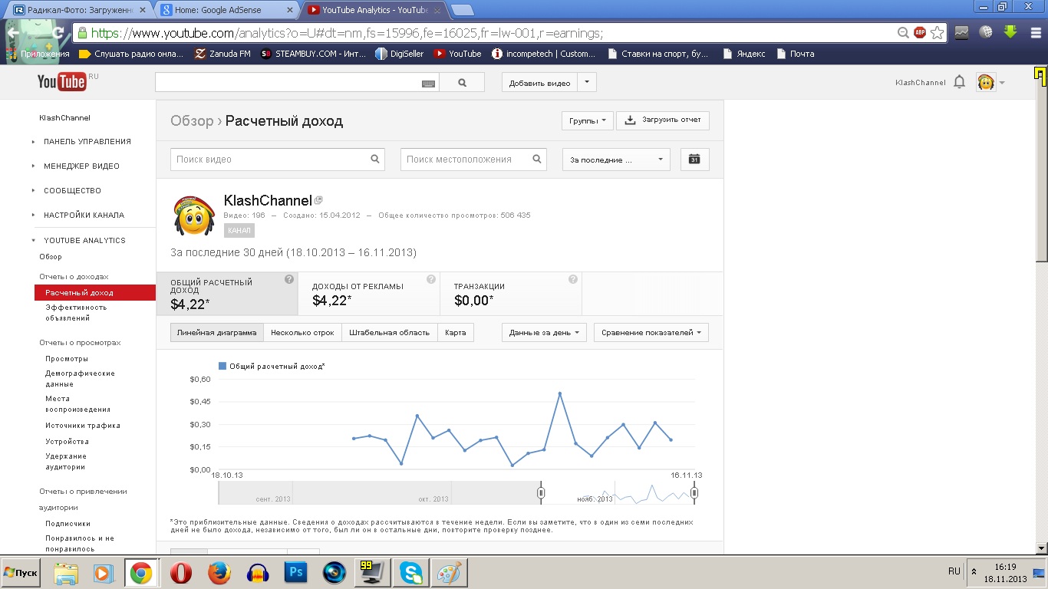Screen dimensions: 1048x589
Task: Click the gray globe extension icon
Action: 987,32
